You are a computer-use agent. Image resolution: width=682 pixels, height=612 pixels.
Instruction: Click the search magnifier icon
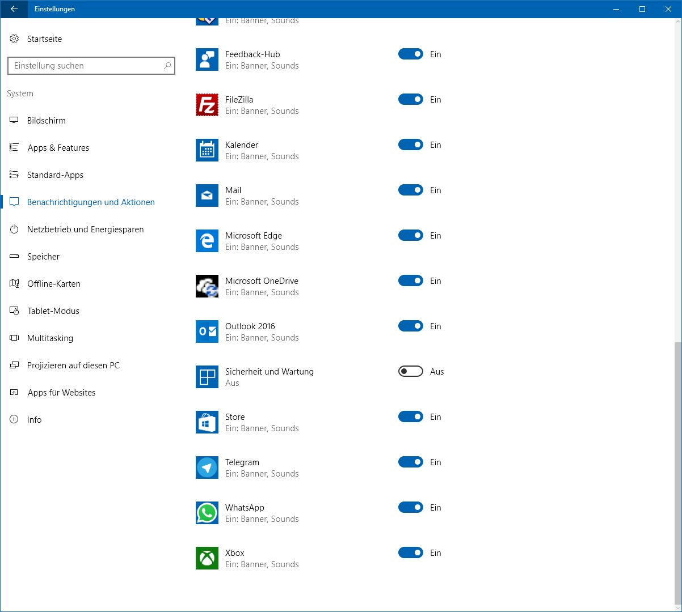(167, 66)
